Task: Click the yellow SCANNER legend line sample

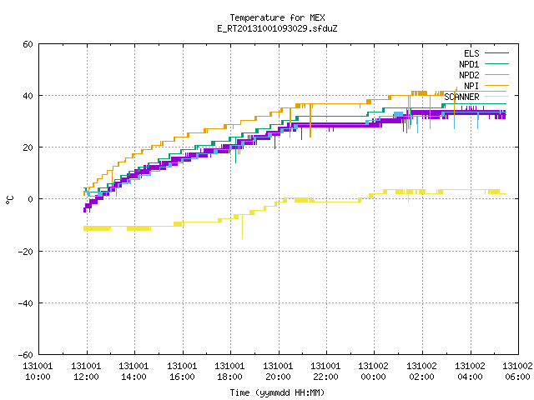Action: [x=496, y=97]
